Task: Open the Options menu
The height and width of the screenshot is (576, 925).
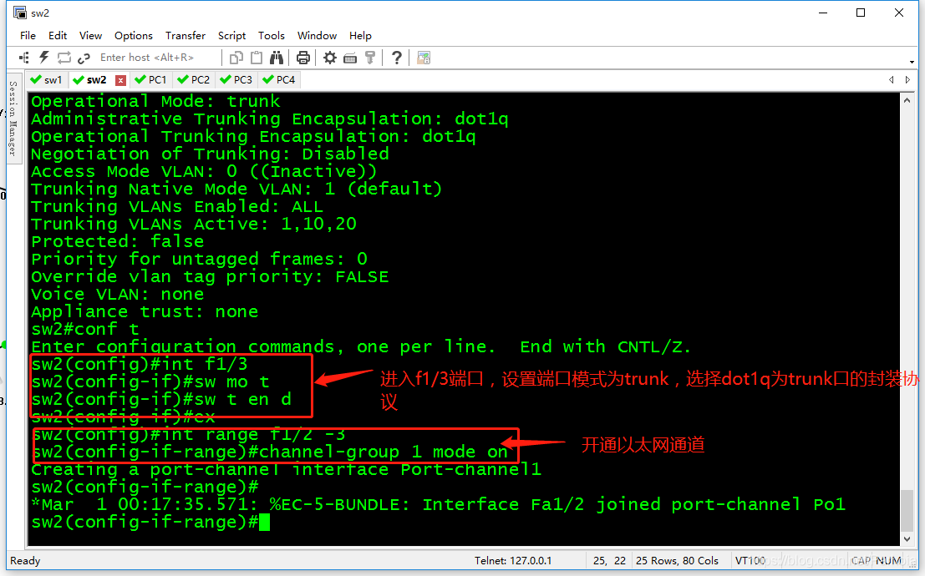Action: point(134,35)
